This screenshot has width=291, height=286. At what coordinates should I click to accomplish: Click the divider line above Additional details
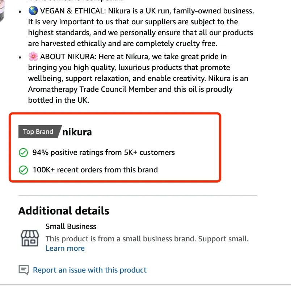pyautogui.click(x=138, y=196)
